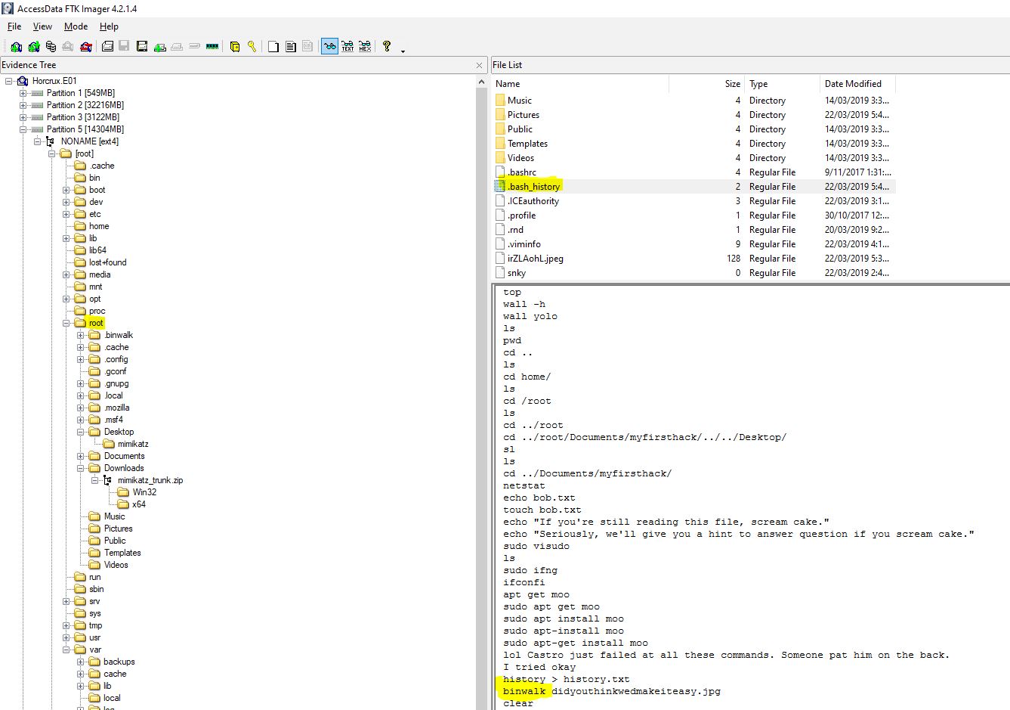
Task: Click the Export Disk Image floppy icon
Action: coord(124,47)
